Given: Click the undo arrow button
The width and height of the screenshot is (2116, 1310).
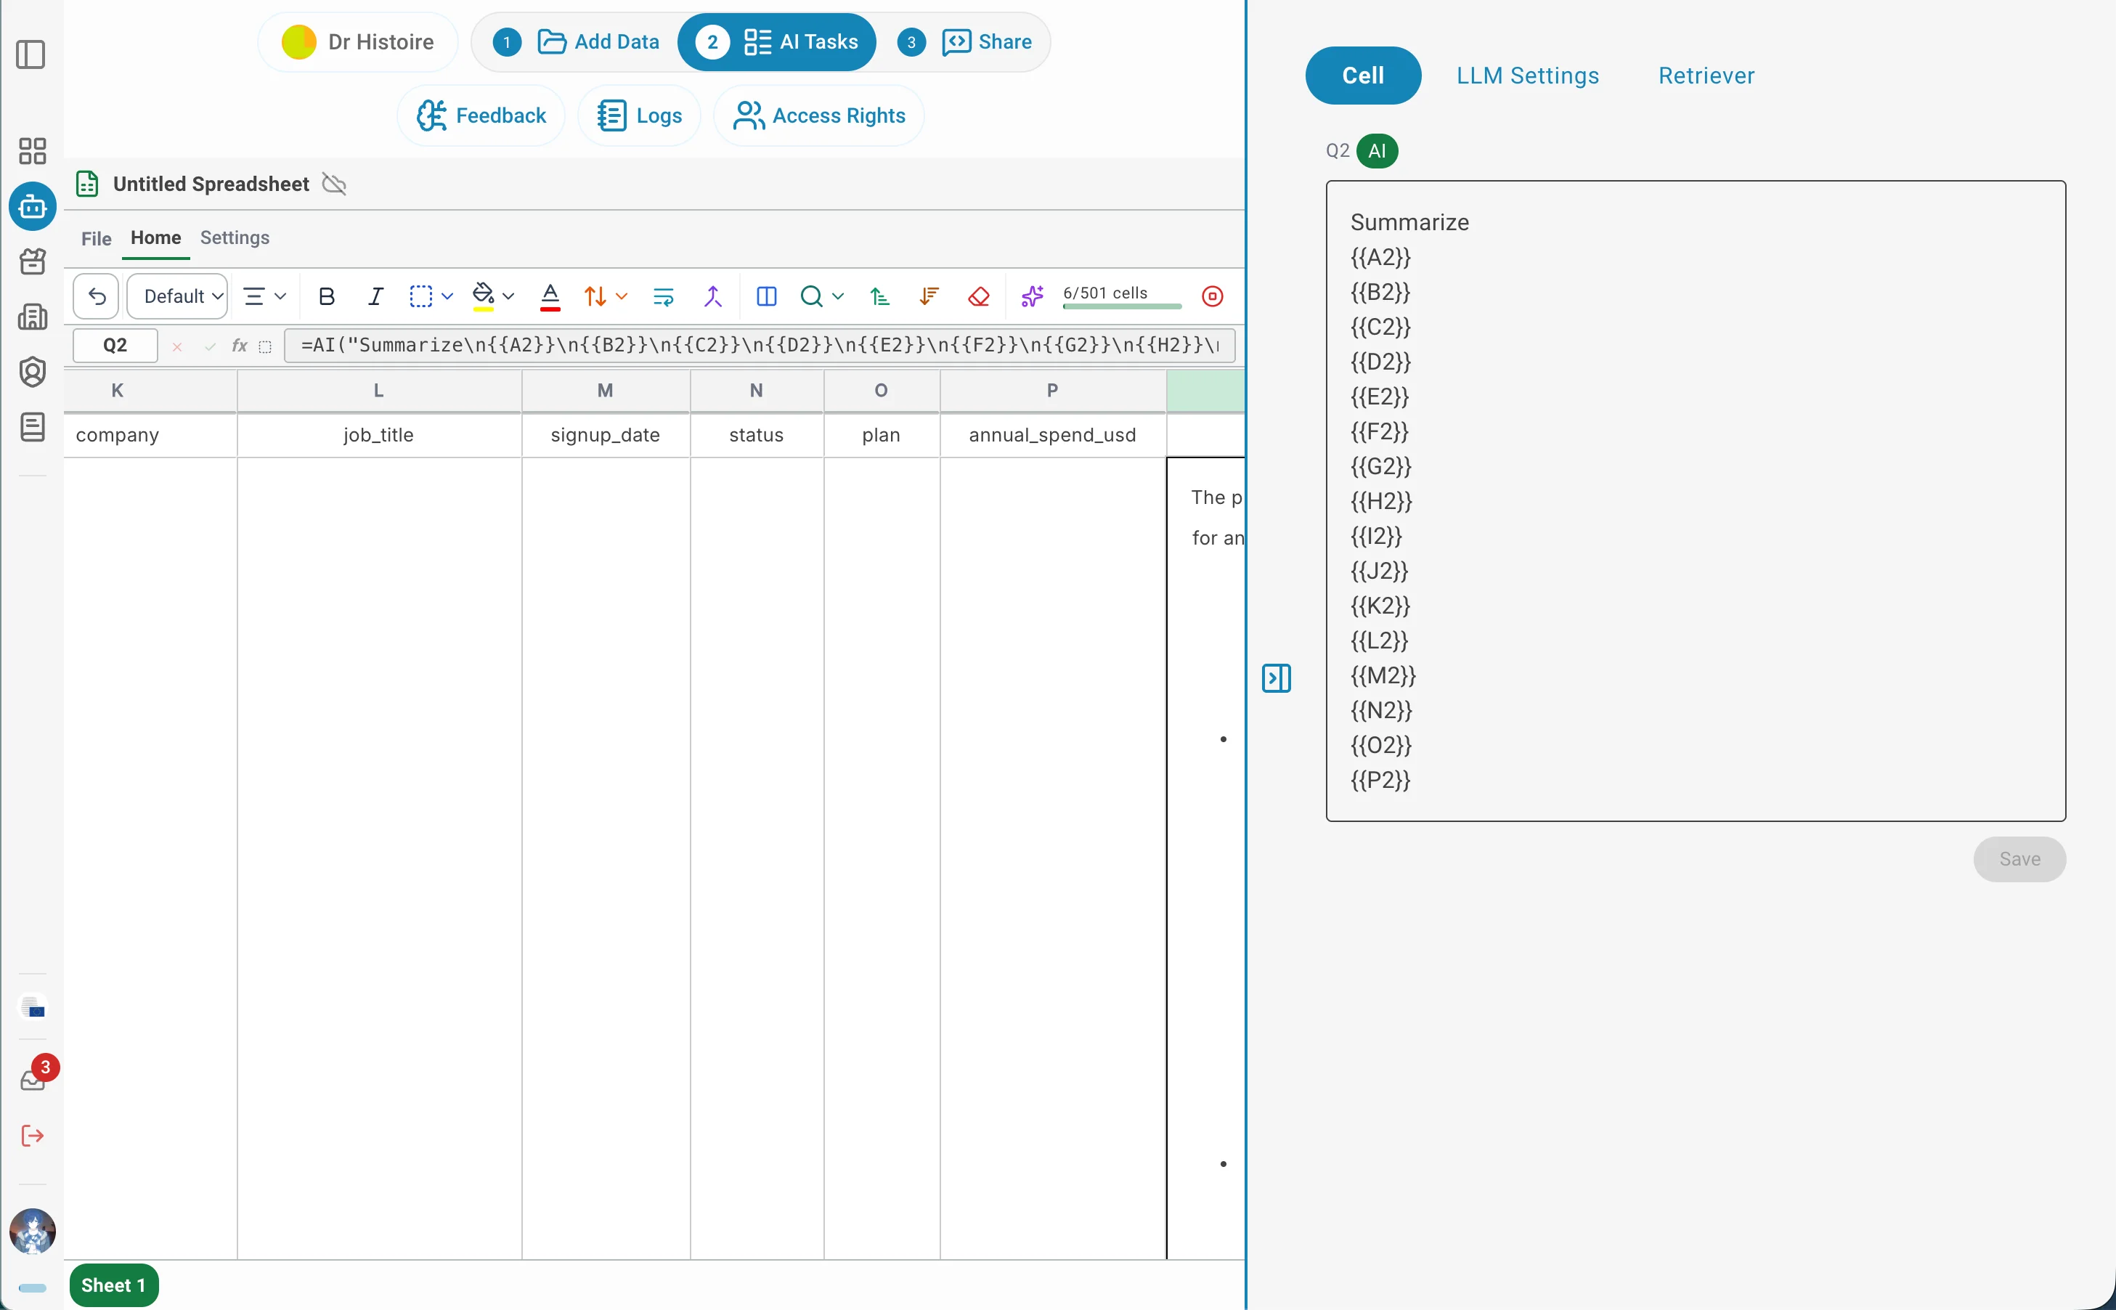Looking at the screenshot, I should pos(96,296).
